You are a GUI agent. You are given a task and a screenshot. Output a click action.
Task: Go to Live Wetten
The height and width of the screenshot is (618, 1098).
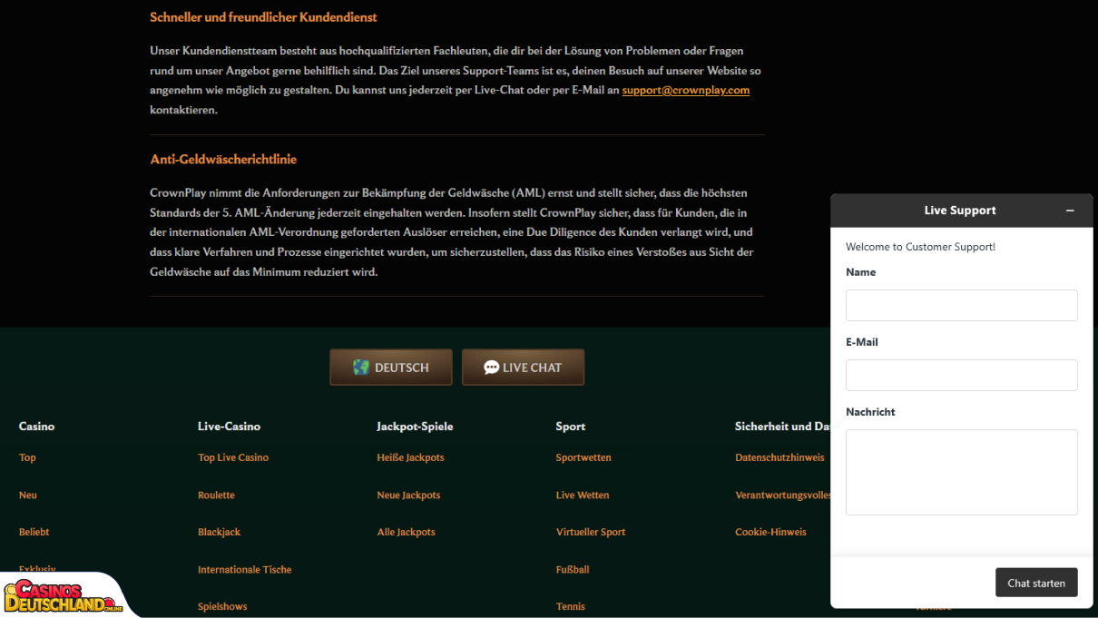pyautogui.click(x=583, y=495)
